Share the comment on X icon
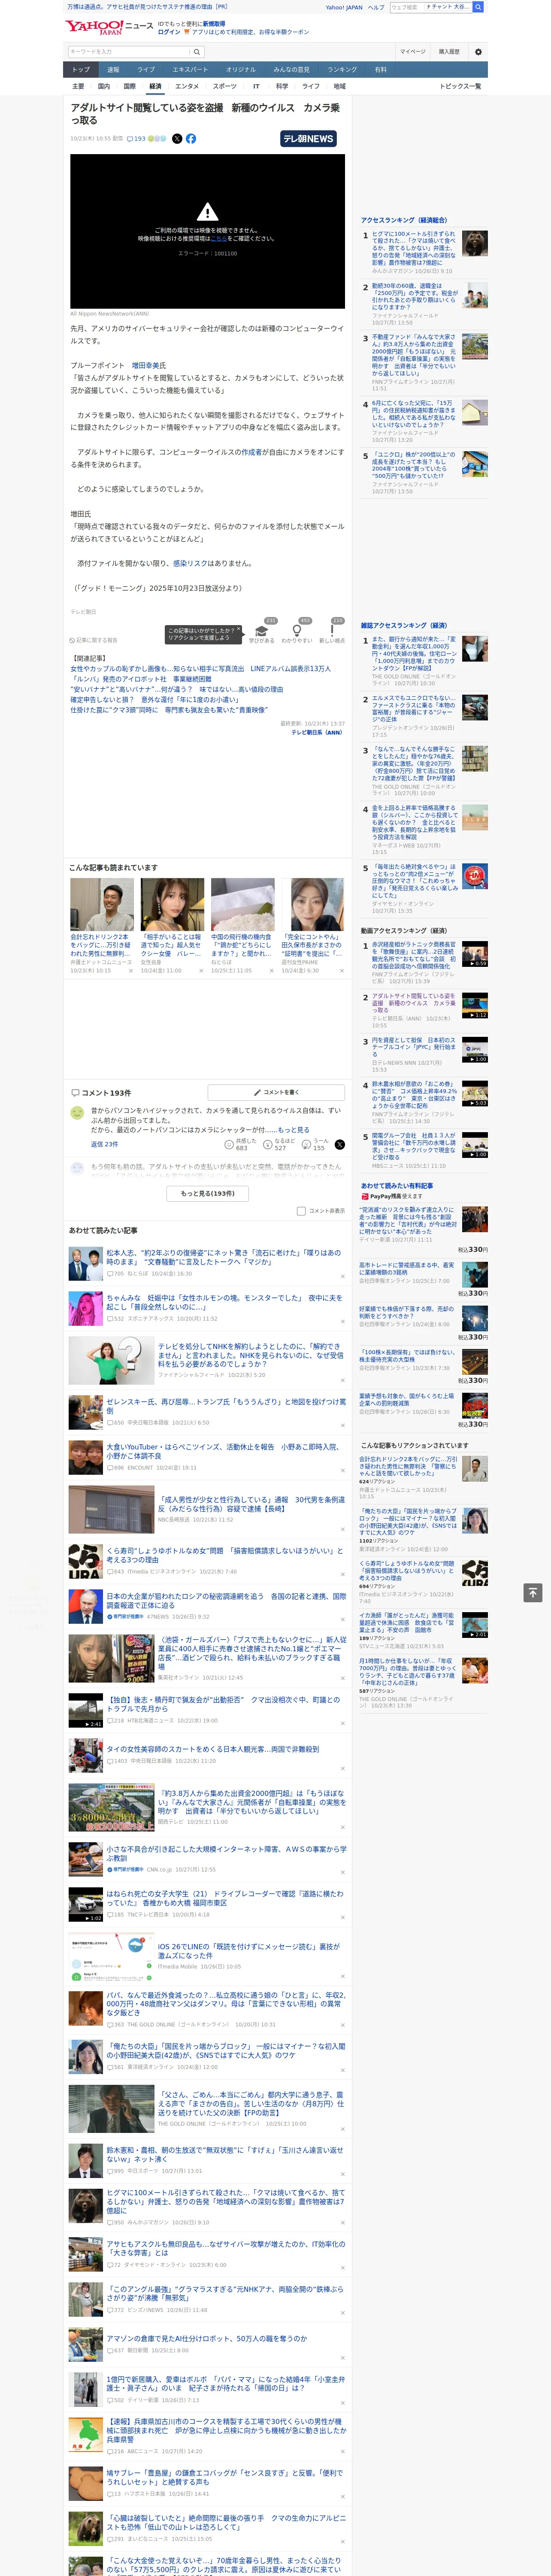This screenshot has height=2576, width=551. point(339,1144)
